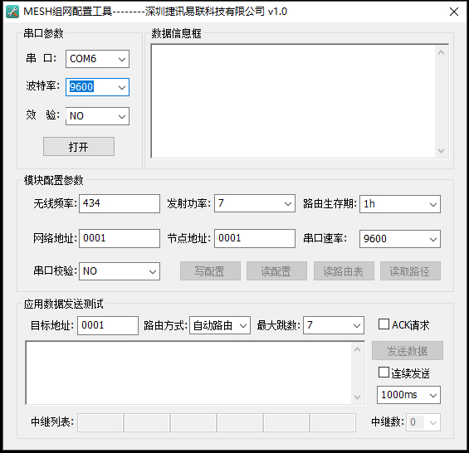Screen dimensions: 469x453
Task: Open the 路由生存期 1h dropdown
Action: coord(400,204)
